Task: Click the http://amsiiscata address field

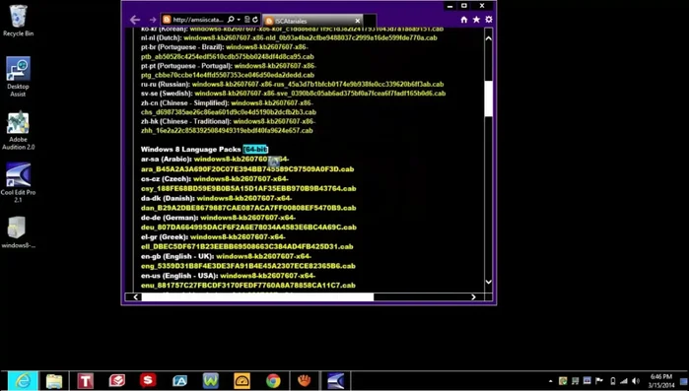Action: 198,20
